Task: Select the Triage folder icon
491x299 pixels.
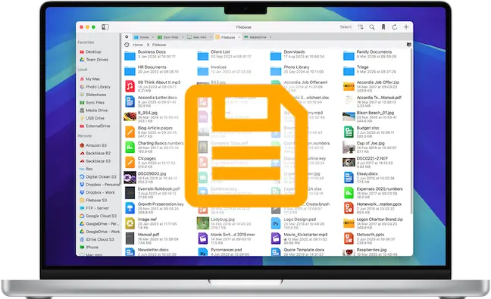Action: coord(349,71)
